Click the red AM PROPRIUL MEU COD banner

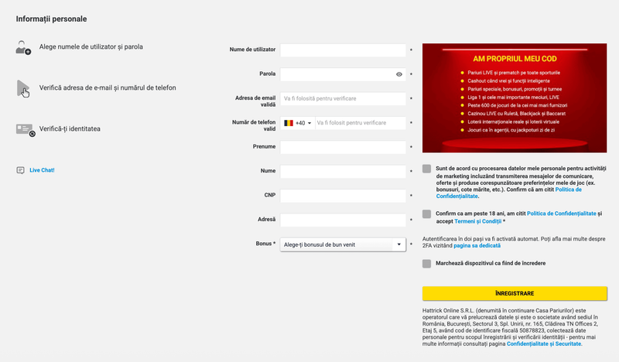click(514, 97)
